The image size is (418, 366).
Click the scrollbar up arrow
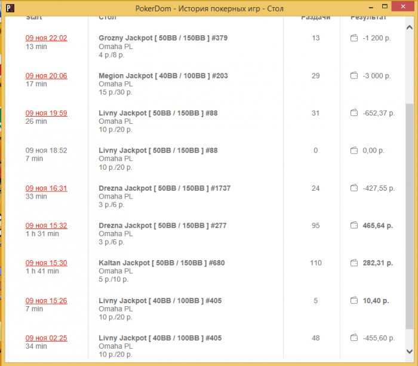[x=410, y=28]
